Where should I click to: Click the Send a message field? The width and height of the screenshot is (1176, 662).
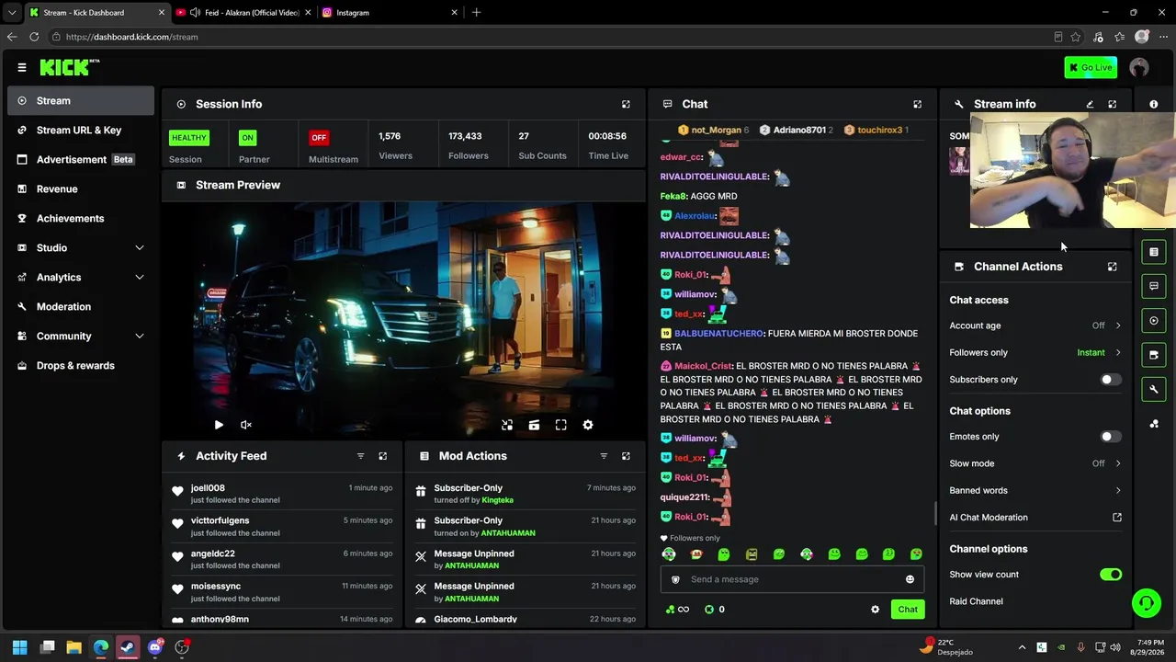pyautogui.click(x=790, y=579)
